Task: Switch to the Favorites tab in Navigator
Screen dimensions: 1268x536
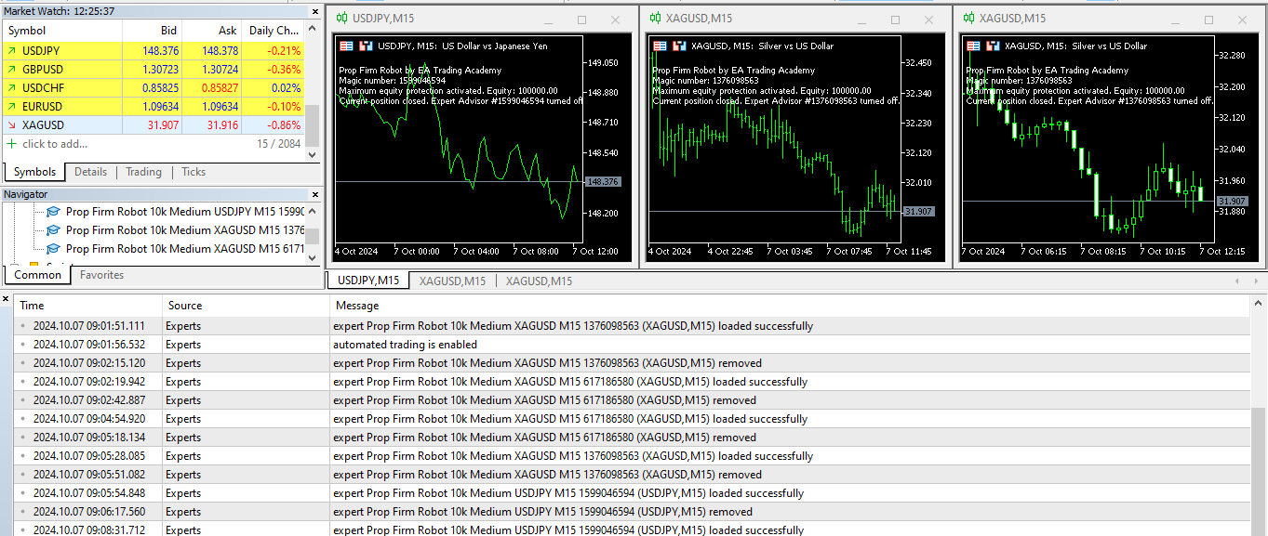Action: point(101,275)
